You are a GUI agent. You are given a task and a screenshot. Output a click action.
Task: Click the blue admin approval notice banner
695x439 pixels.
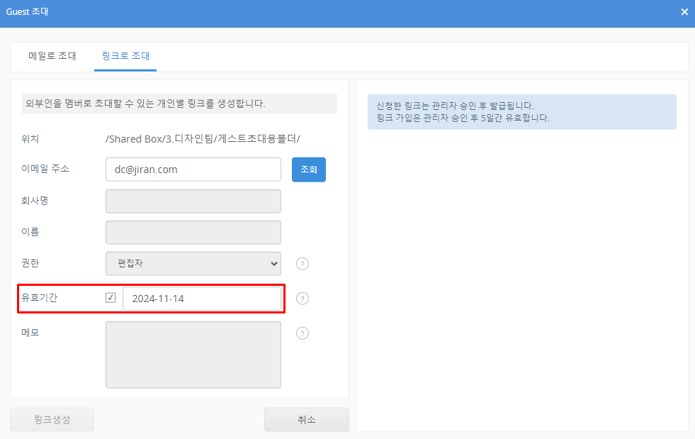[521, 112]
